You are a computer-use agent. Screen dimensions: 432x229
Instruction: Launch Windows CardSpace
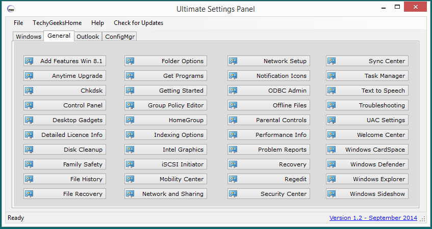367,150
